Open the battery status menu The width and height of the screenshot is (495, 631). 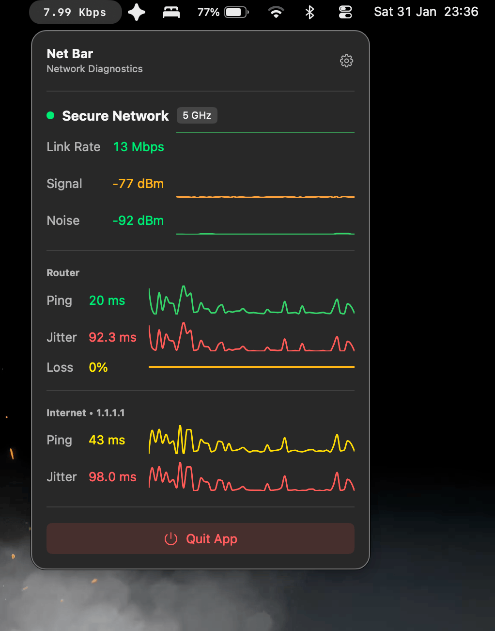(223, 12)
